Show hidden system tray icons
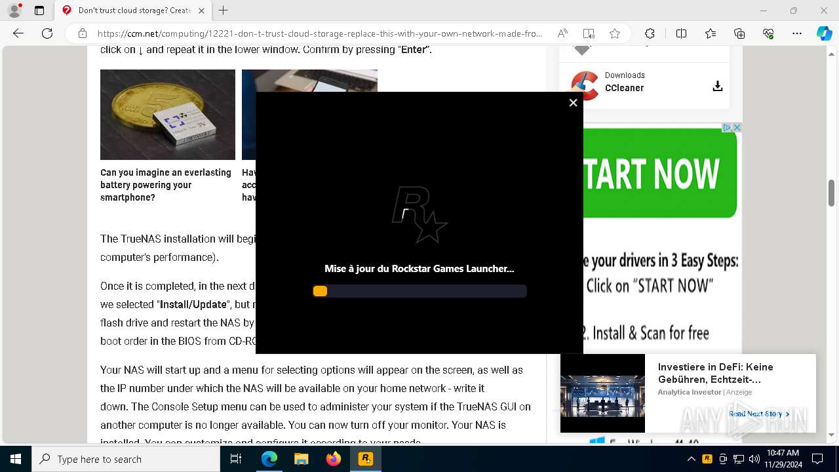 tap(691, 459)
